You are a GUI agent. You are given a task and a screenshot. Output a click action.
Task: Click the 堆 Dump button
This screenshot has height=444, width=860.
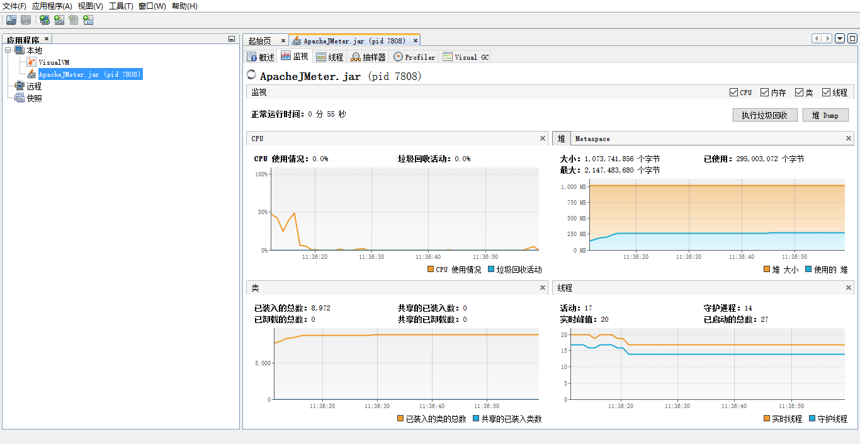pyautogui.click(x=825, y=115)
